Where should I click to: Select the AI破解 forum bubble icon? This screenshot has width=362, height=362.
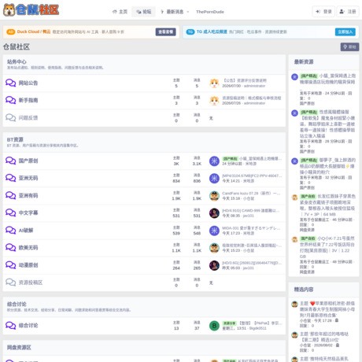click(11, 231)
